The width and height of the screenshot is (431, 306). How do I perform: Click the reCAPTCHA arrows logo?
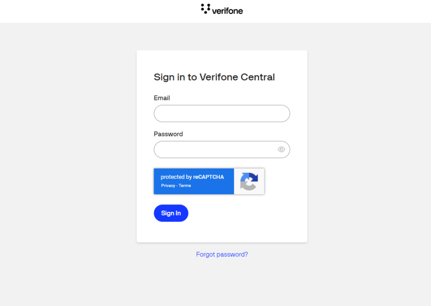coord(249,181)
